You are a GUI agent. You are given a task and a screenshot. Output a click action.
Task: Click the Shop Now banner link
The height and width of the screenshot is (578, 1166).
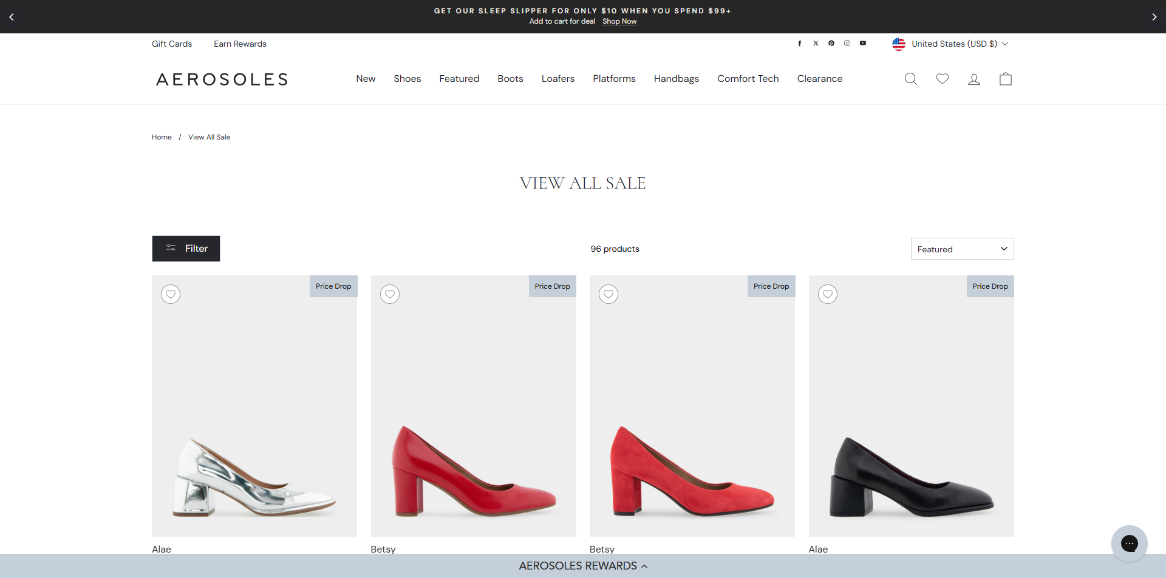tap(619, 21)
